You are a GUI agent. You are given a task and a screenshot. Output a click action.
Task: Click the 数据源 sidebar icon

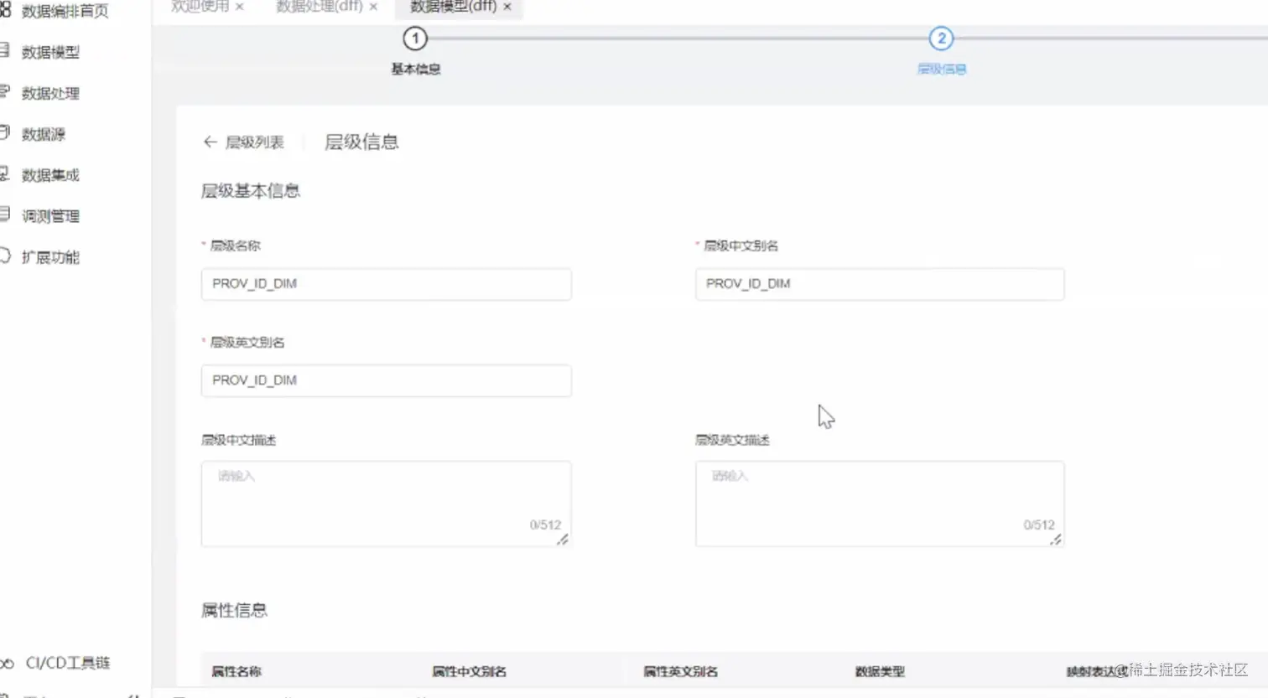(x=4, y=132)
